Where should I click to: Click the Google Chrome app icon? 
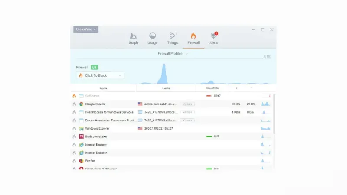click(81, 104)
